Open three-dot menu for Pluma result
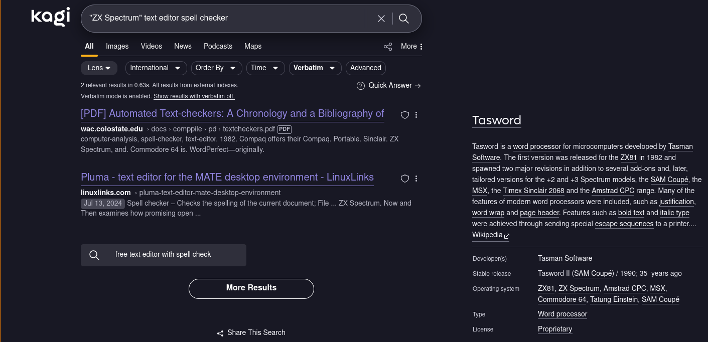Viewport: 708px width, 342px height. 416,179
